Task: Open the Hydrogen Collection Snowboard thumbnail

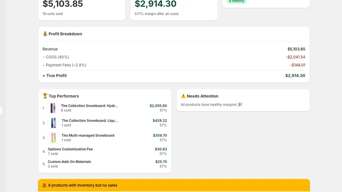Action: coord(53,108)
